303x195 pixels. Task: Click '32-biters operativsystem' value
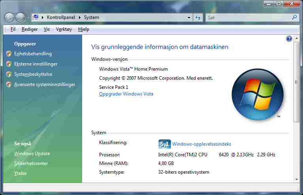point(184,172)
